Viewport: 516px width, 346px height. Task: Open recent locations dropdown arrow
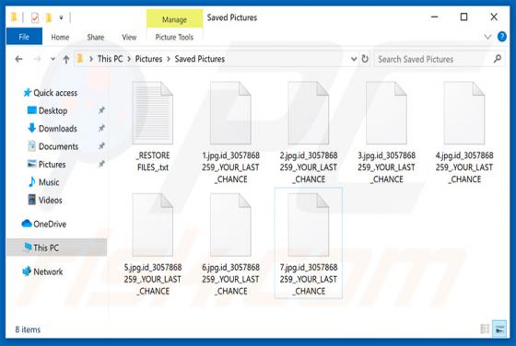coord(53,60)
